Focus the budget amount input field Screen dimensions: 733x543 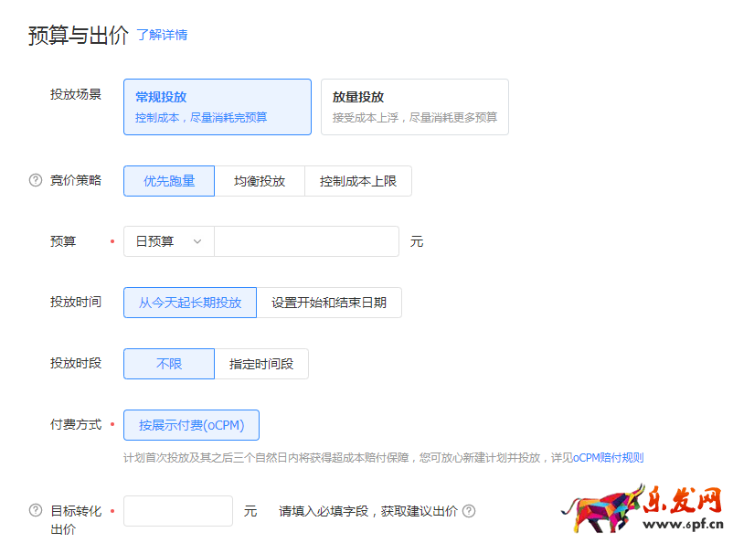click(306, 241)
